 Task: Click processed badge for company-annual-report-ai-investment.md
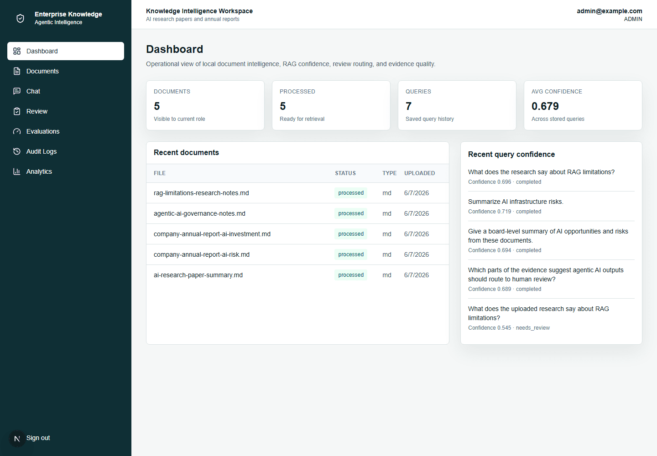[x=351, y=234]
